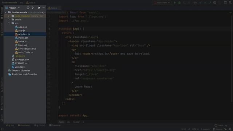This screenshot has height=131, width=233.
Task: Click the div breadcrumb below the editor
Action: 68,122
